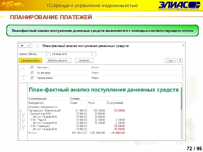Go back with the left arrow button
This screenshot has height=152, width=203.
point(22,46)
